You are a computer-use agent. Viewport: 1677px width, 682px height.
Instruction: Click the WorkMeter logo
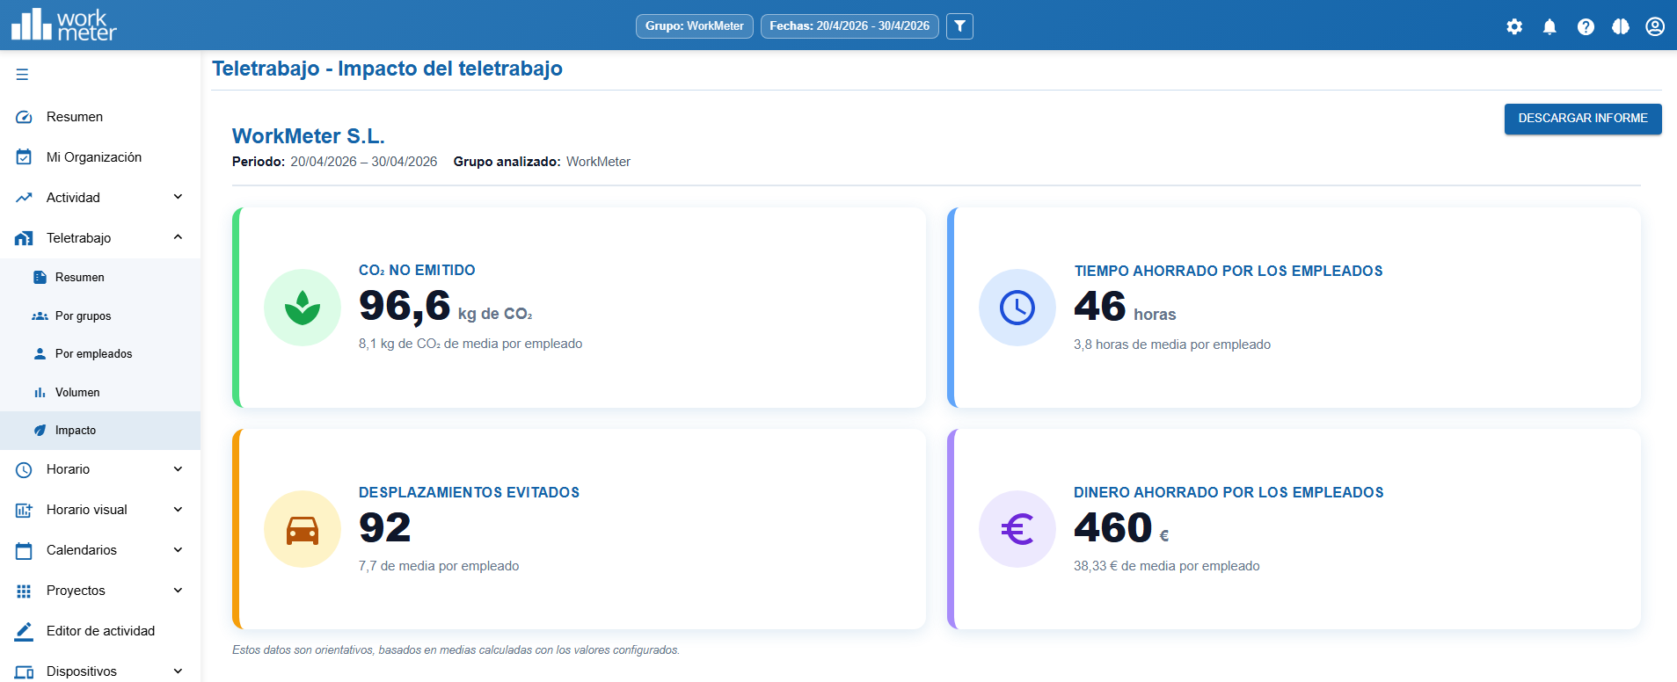[x=63, y=25]
